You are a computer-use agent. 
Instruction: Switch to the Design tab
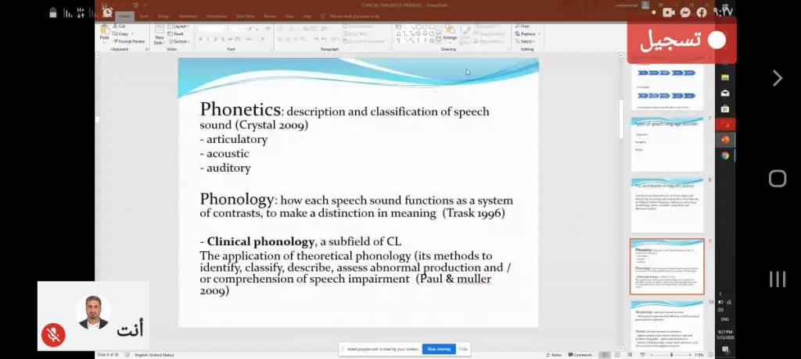(163, 16)
